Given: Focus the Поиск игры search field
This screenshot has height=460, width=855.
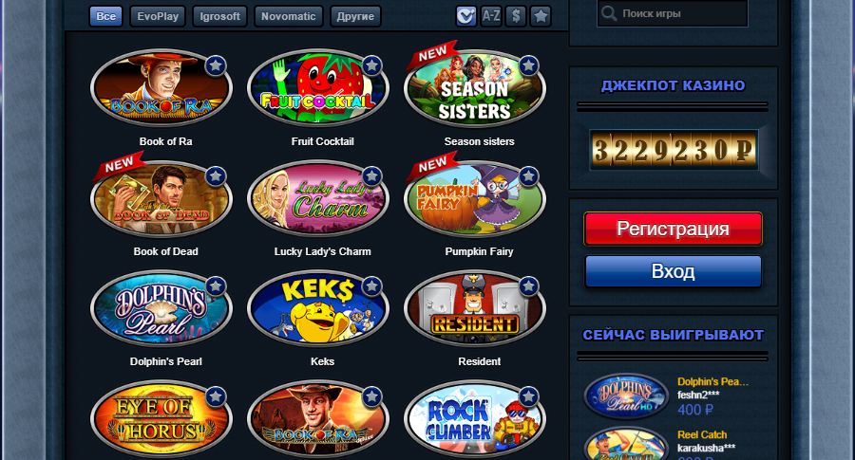Looking at the screenshot, I should 673,13.
